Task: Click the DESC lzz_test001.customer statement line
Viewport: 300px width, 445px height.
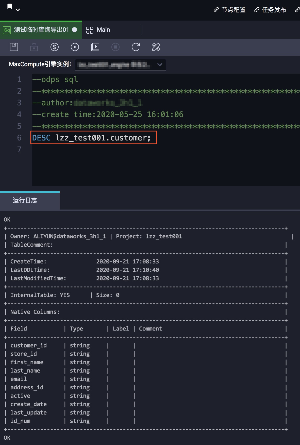Action: (91, 138)
